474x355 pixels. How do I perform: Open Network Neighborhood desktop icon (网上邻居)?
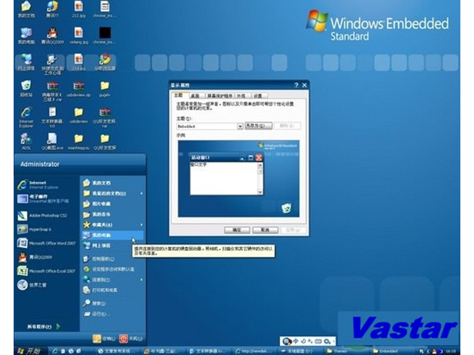(x=26, y=63)
